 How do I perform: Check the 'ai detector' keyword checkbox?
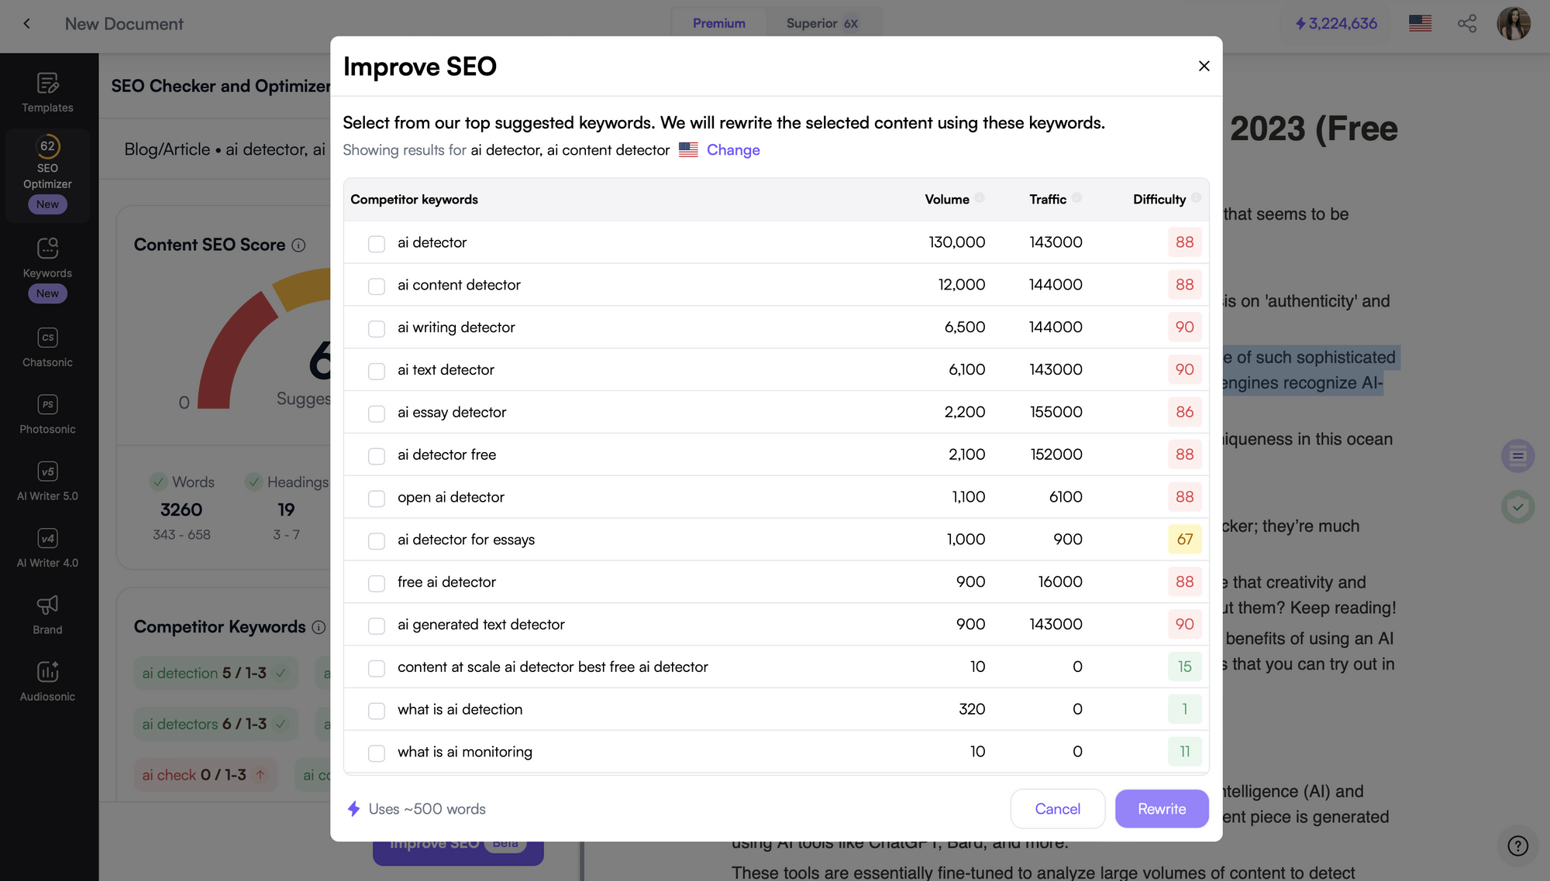(x=377, y=244)
